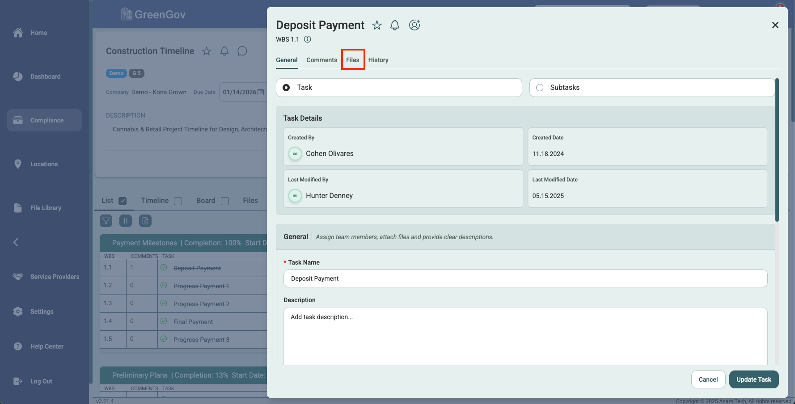Open Service Providers from the sidebar
This screenshot has width=795, height=404.
point(46,277)
